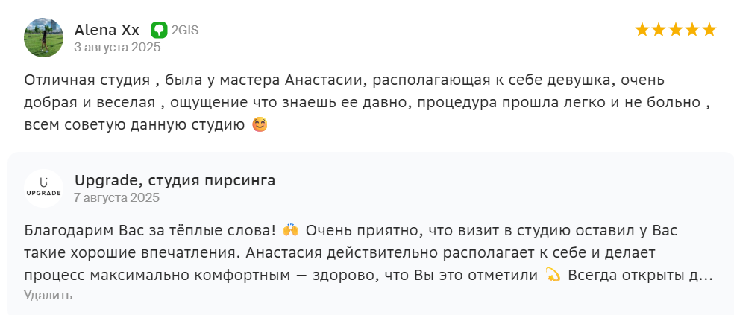Image resolution: width=734 pixels, height=315 pixels.
Task: Click Alena Xx's profile avatar photo
Action: tap(44, 38)
